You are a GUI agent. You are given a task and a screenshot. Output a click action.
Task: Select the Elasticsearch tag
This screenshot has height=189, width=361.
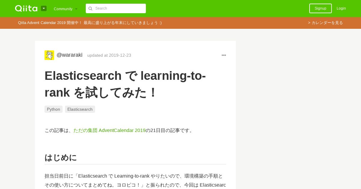pyautogui.click(x=80, y=109)
